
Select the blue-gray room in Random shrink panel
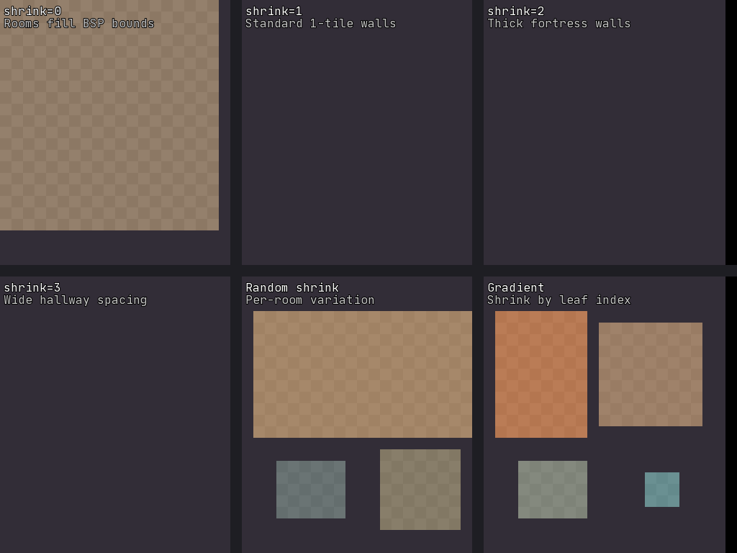[x=311, y=490]
